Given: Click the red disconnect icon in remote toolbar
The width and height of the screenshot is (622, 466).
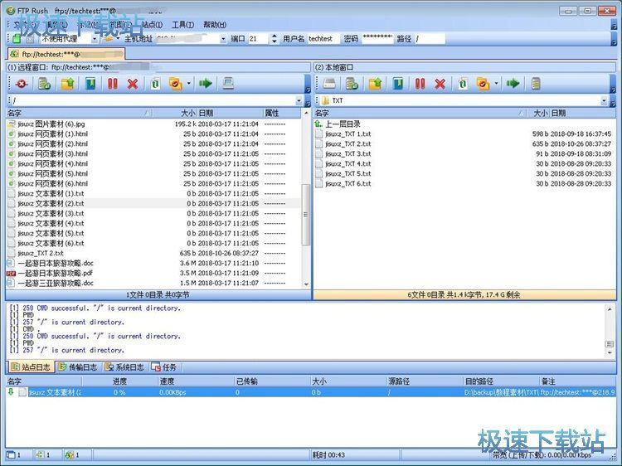Looking at the screenshot, I should pos(21,84).
